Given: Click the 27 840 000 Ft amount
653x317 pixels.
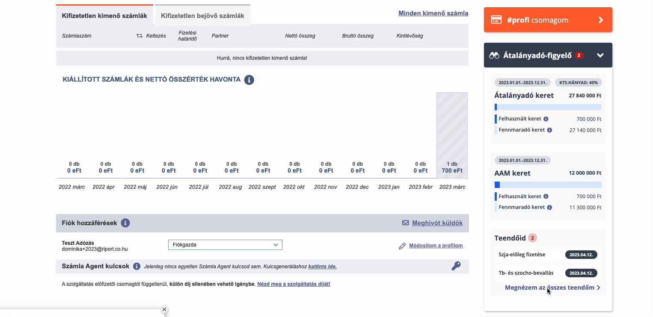Looking at the screenshot, I should point(585,96).
